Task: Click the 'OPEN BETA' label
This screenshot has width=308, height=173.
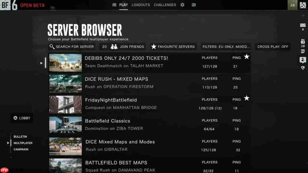Action: pyautogui.click(x=33, y=5)
